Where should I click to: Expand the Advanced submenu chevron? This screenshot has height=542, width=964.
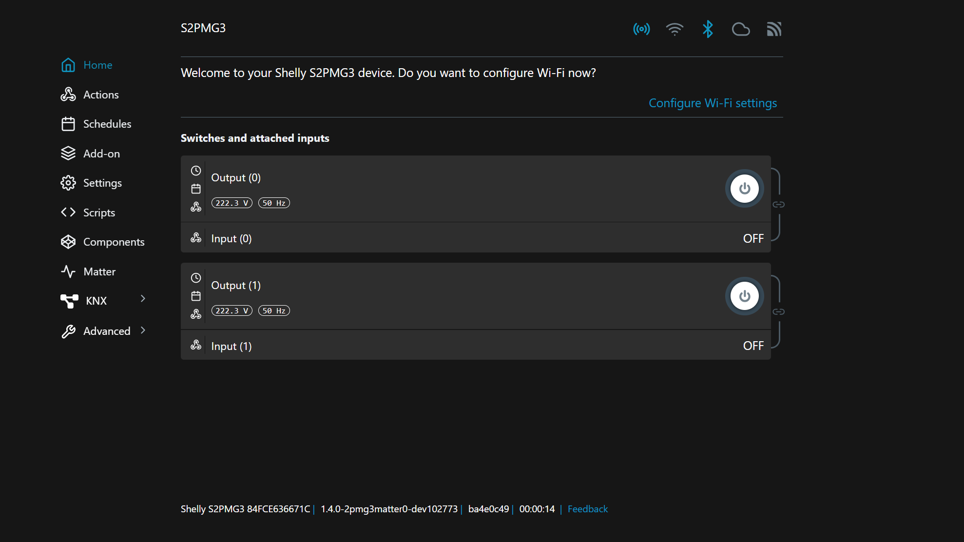143,330
